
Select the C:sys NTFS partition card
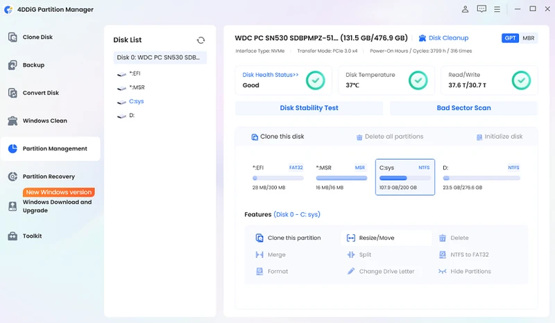[405, 177]
